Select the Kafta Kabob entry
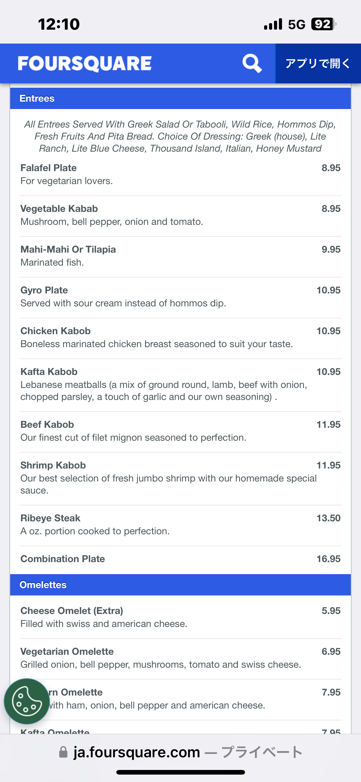361x782 pixels. (x=49, y=372)
